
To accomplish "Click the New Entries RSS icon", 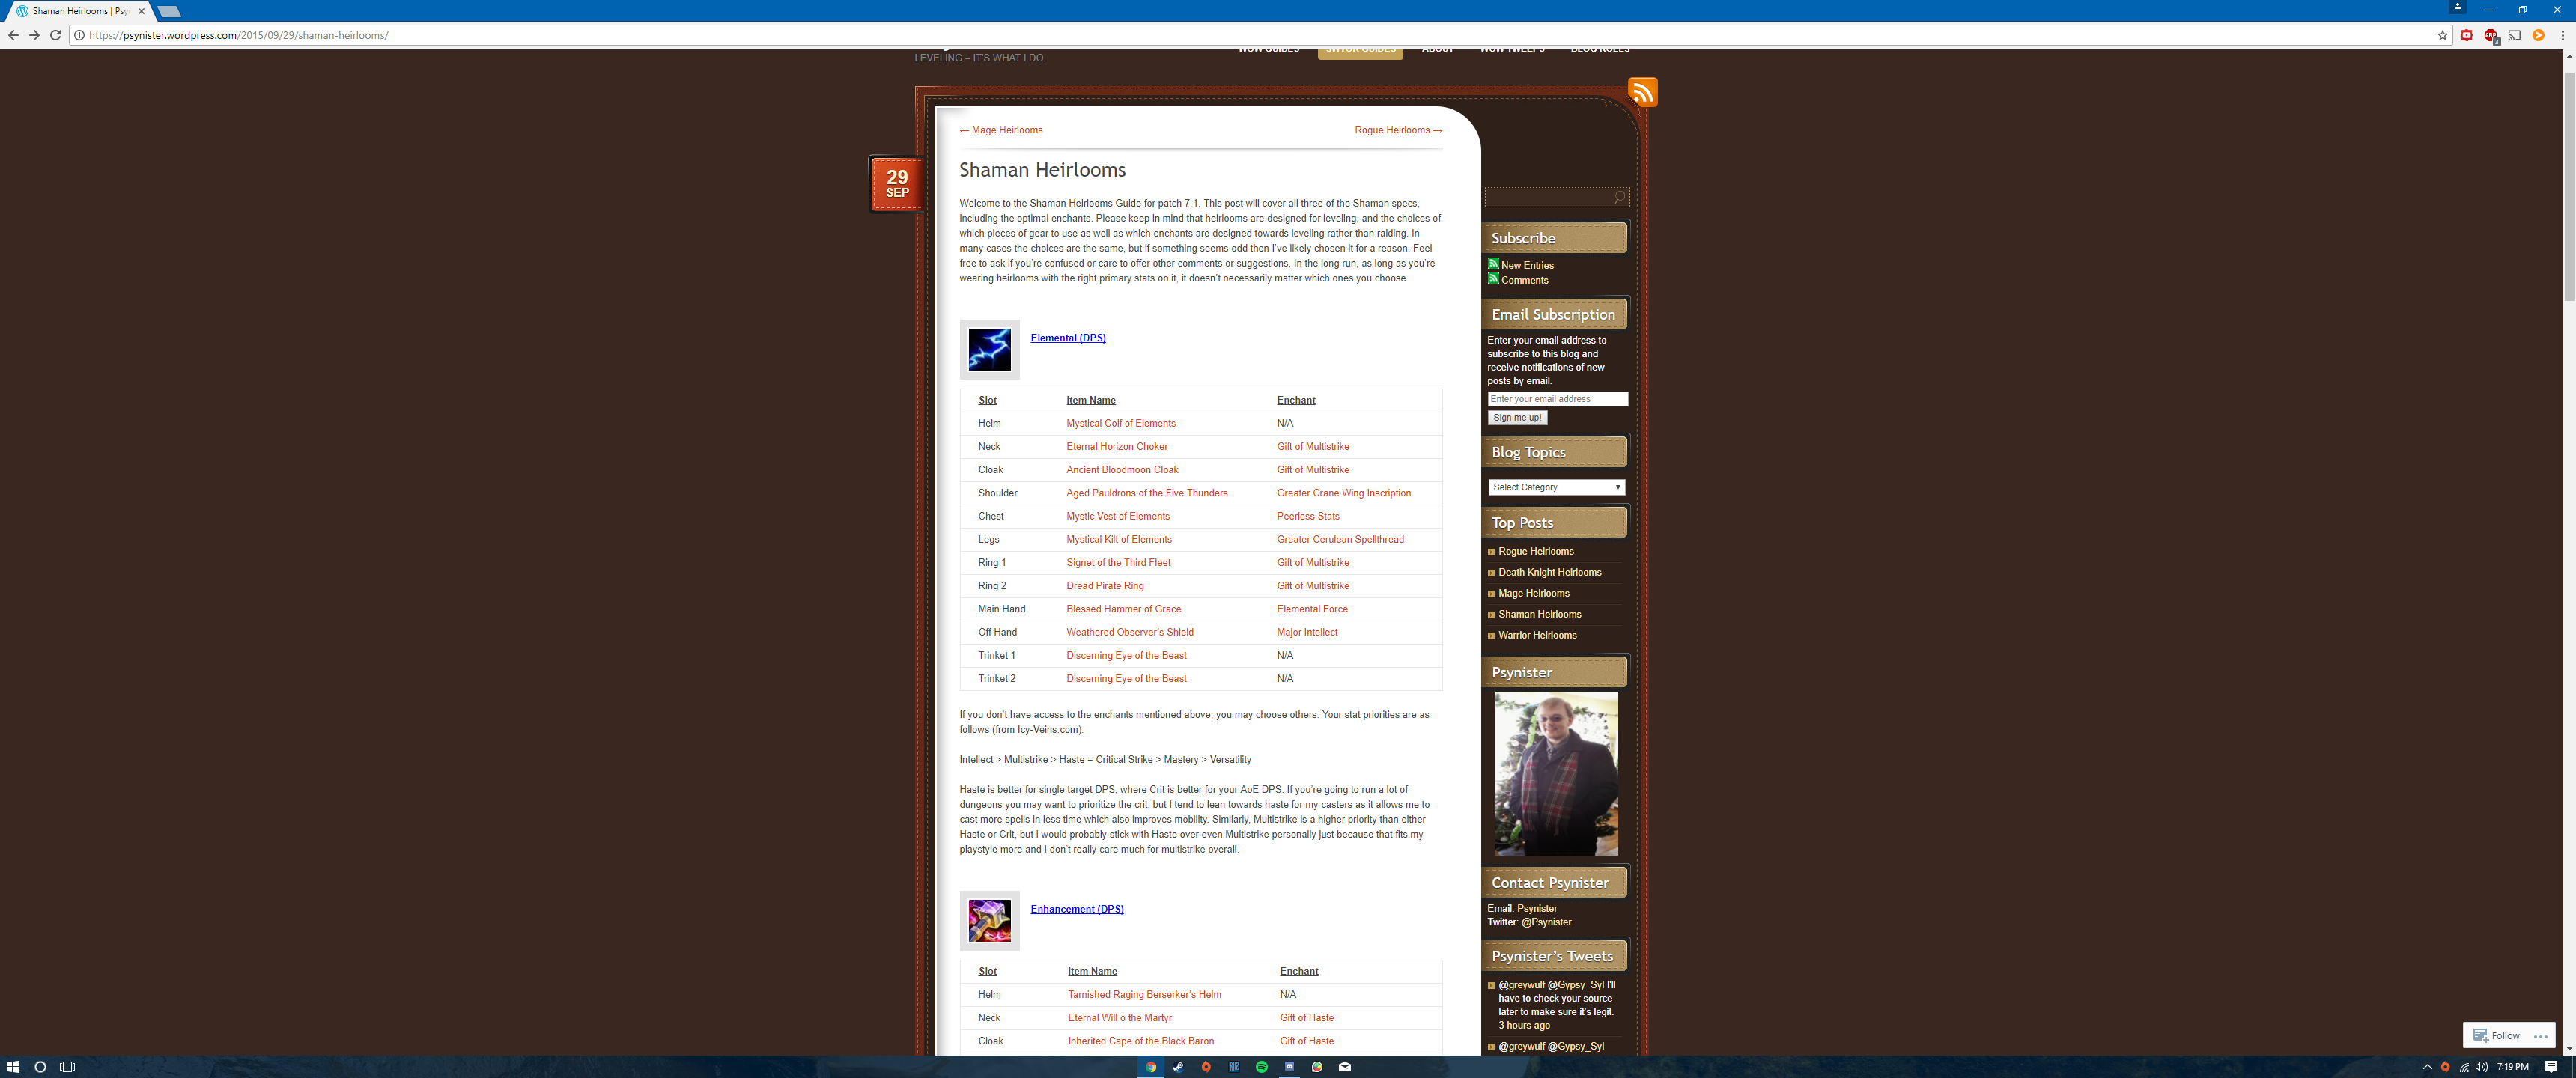I will click(x=1493, y=264).
